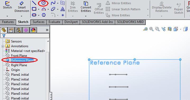
Task: Click the Reference Plane label in viewport
Action: (x=115, y=63)
